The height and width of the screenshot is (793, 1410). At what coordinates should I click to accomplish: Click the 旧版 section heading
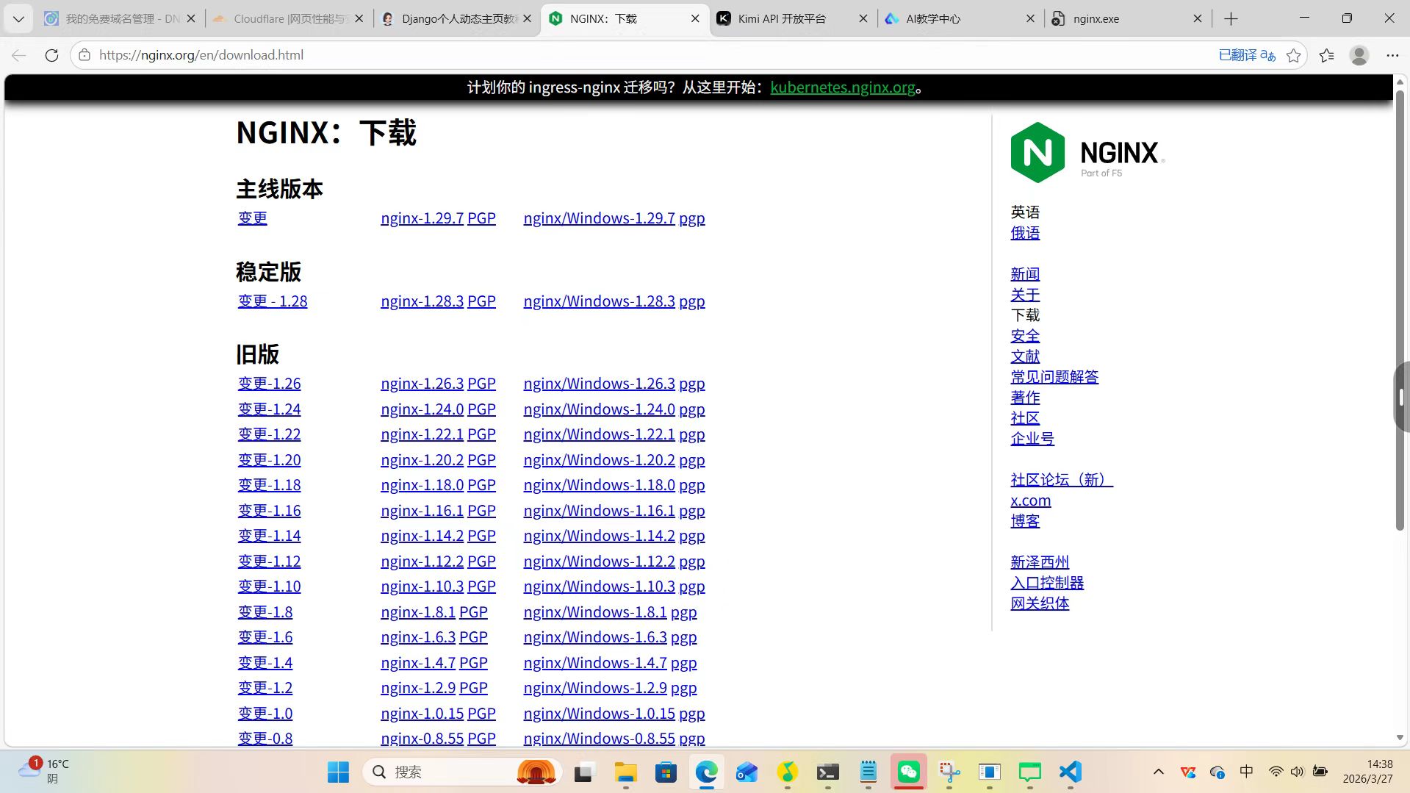(257, 354)
